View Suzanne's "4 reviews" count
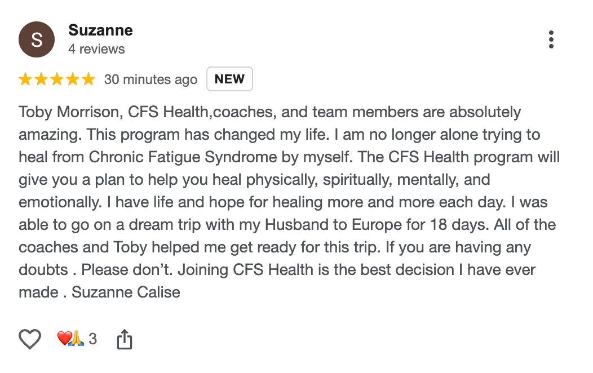This screenshot has width=593, height=373. pyautogui.click(x=96, y=49)
